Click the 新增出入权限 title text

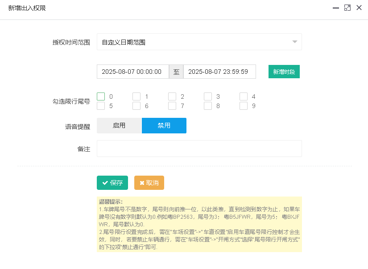(27, 8)
